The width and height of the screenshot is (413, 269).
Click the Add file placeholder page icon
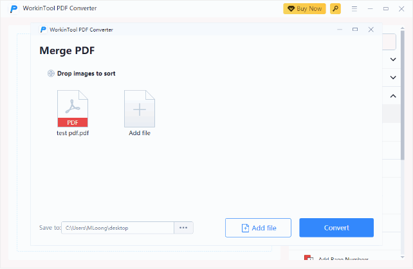point(140,109)
